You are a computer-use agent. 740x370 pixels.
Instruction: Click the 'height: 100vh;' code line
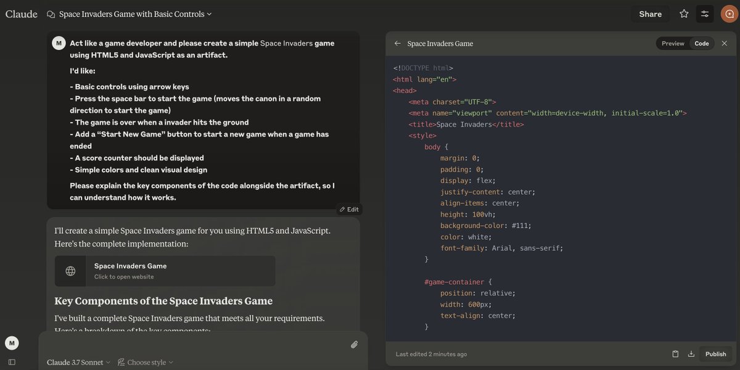(x=468, y=214)
